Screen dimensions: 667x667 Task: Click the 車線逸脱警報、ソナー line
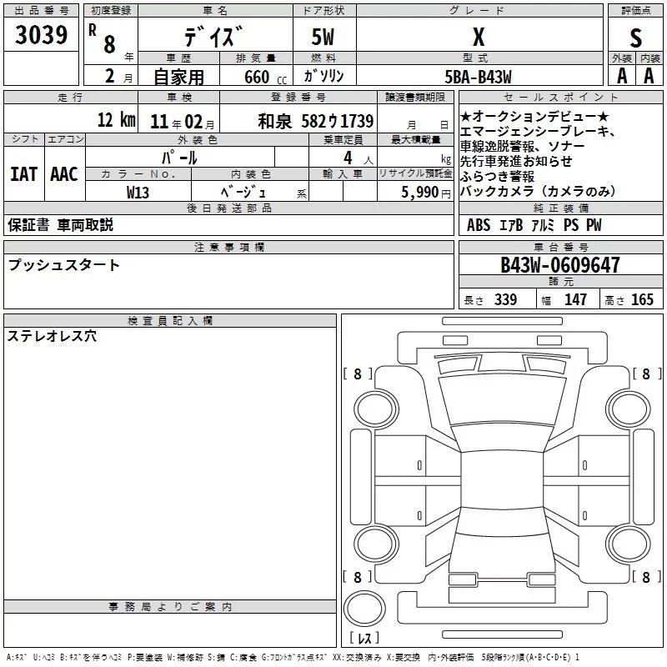click(x=523, y=147)
